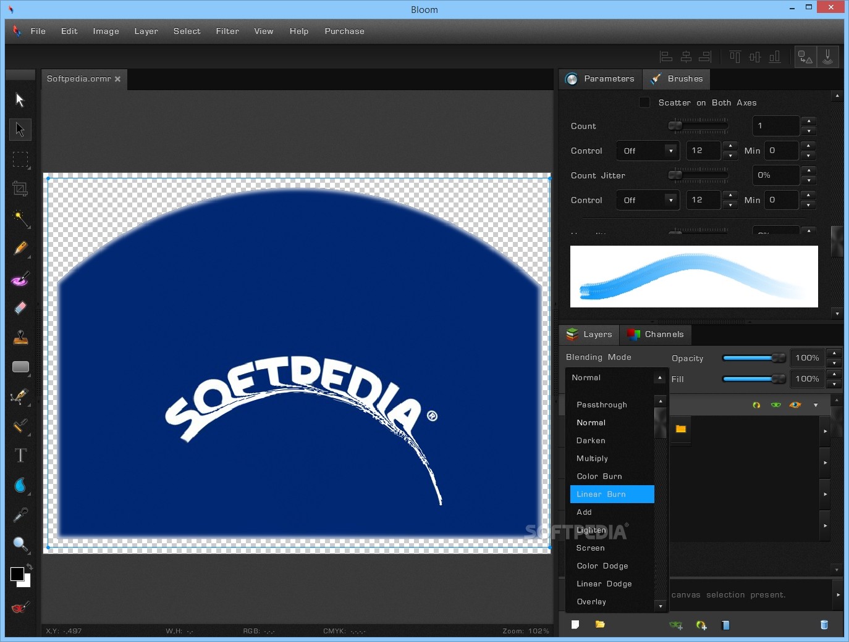Click the red quick mask icon
Screen dimensions: 849x642
point(19,608)
